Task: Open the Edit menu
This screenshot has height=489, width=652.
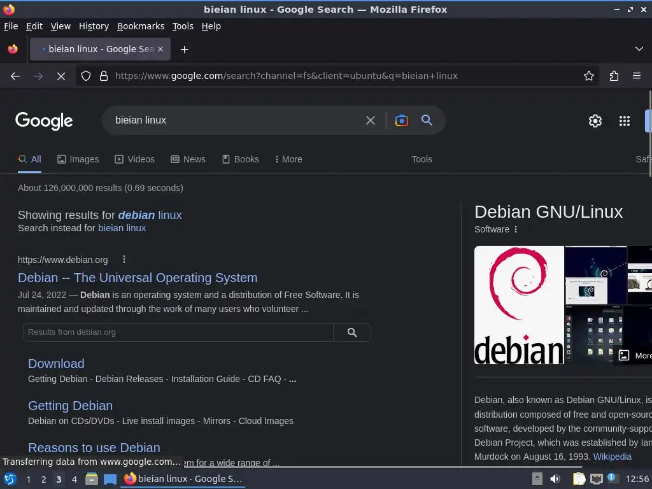Action: (34, 26)
